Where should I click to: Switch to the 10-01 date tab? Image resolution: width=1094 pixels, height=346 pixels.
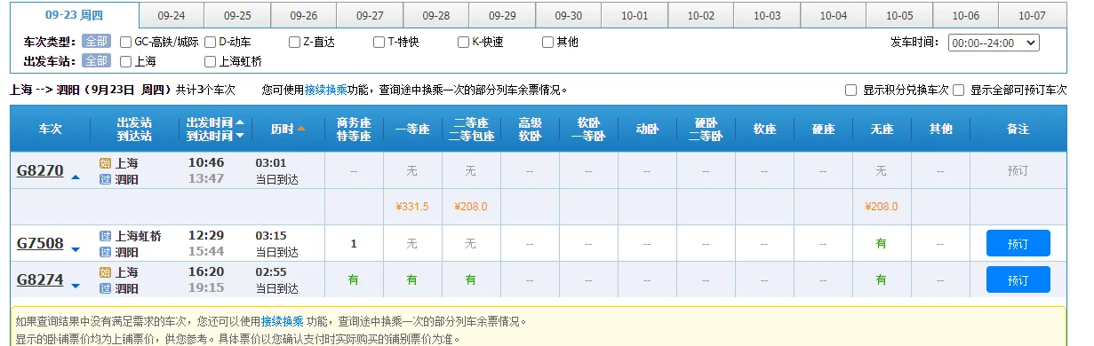635,16
